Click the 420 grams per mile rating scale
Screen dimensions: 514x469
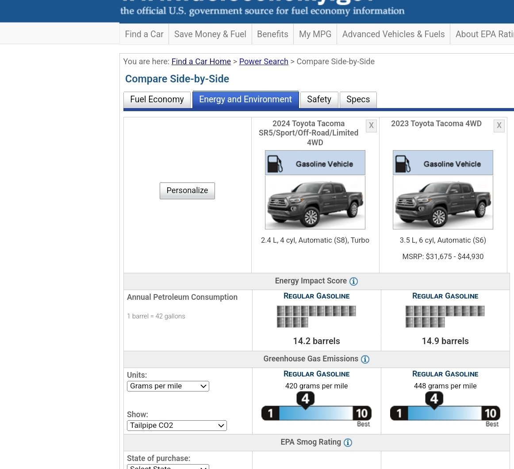coord(316,413)
